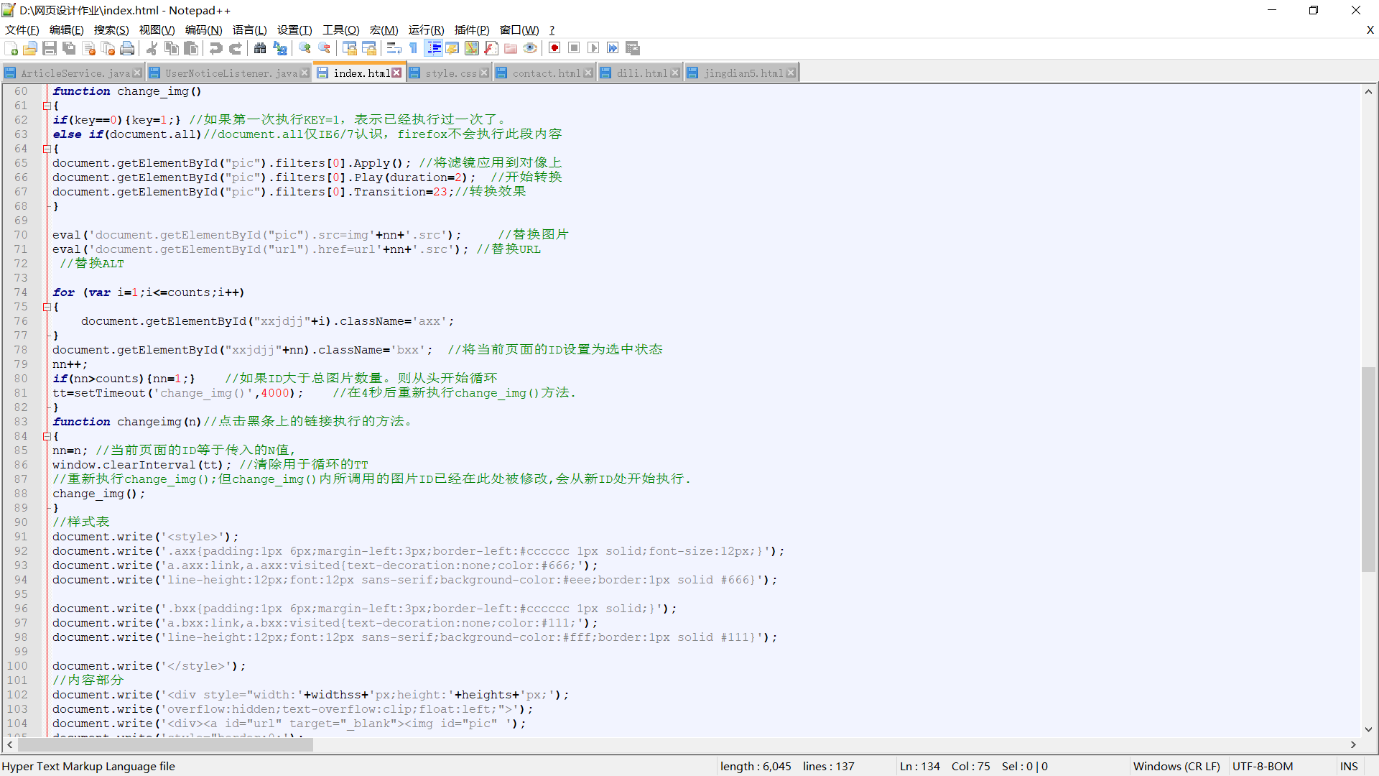Open Folder as Workspace toolbar icon
Viewport: 1379px width, 776px height.
tap(511, 48)
